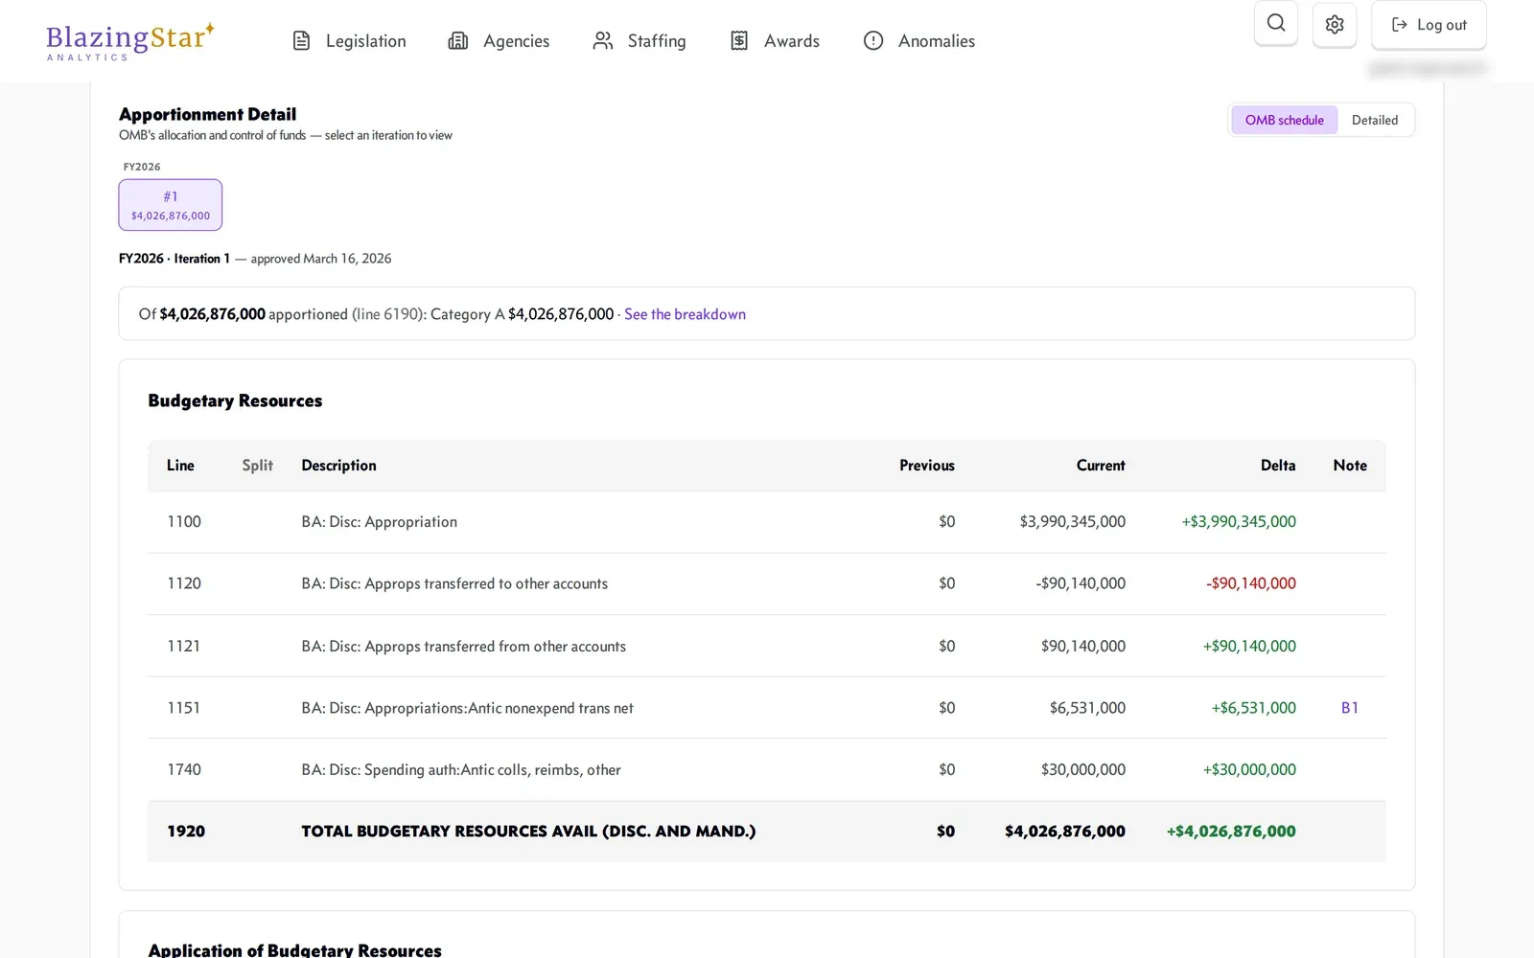This screenshot has width=1534, height=958.
Task: Click the Log out button
Action: click(x=1429, y=25)
